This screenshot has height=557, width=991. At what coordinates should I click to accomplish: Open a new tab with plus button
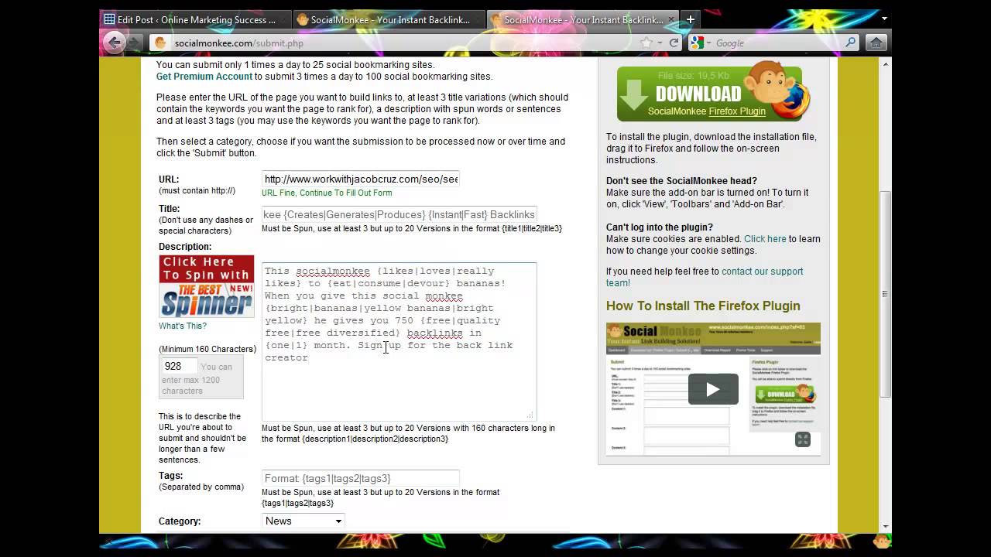click(690, 19)
